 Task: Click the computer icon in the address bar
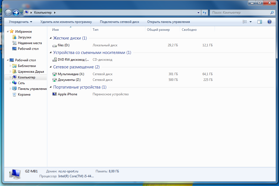pos(26,12)
